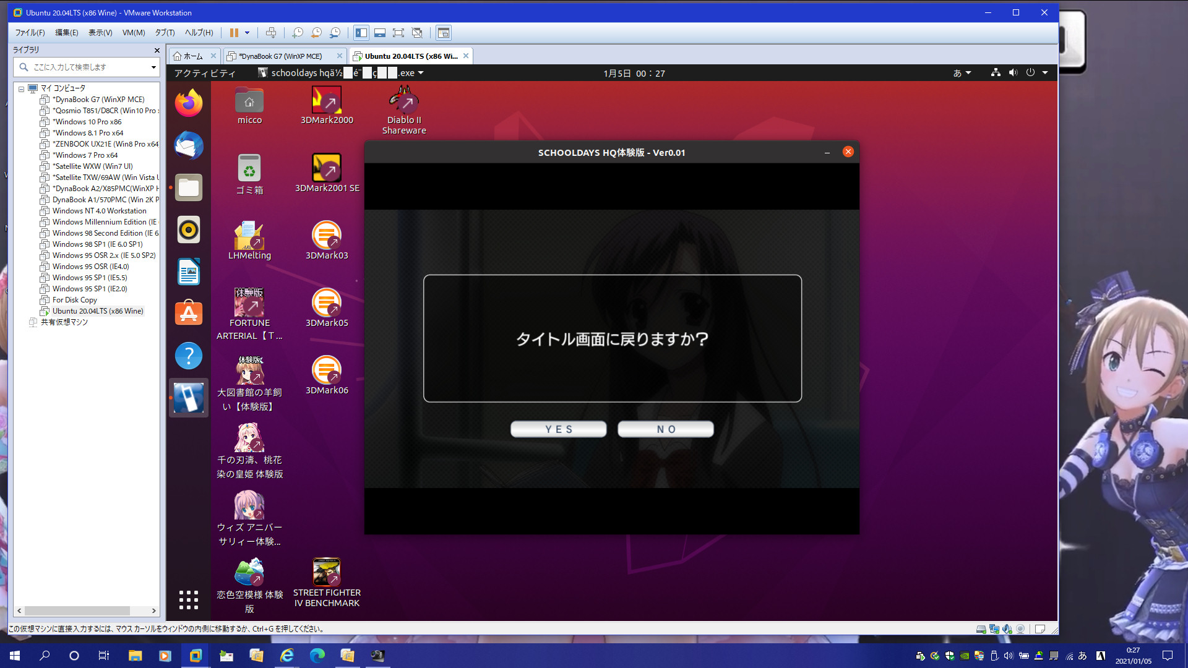Viewport: 1188px width, 668px height.
Task: Open the snapshot manager wrench-clock icon
Action: coord(335,33)
